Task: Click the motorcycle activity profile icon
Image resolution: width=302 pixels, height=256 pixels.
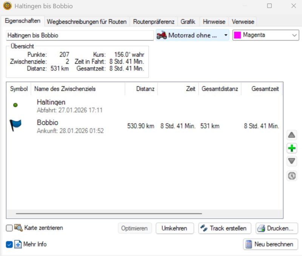Action: (x=162, y=35)
